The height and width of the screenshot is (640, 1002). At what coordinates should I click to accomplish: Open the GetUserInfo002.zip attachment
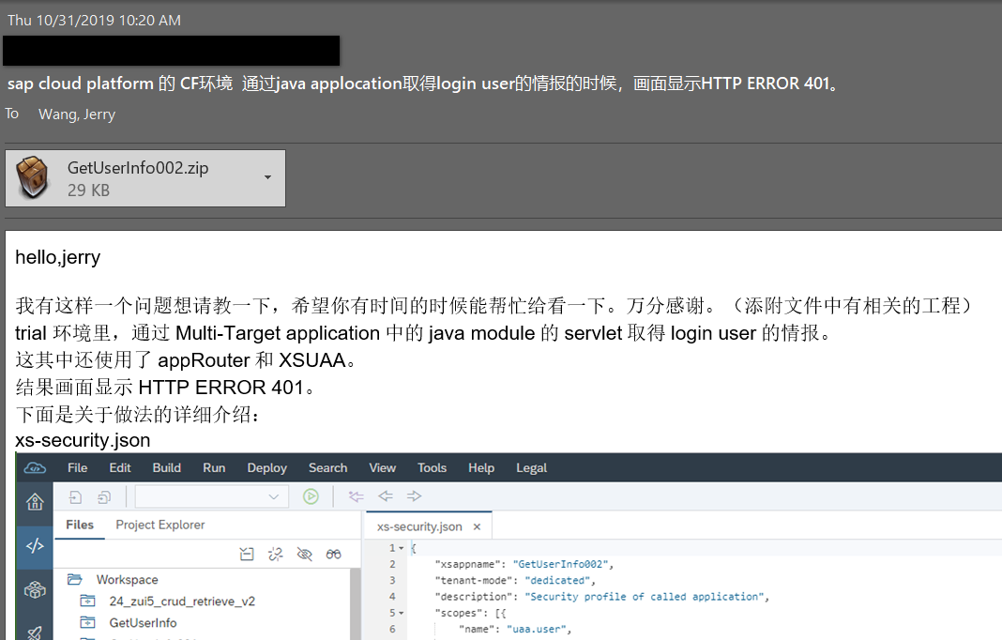145,177
